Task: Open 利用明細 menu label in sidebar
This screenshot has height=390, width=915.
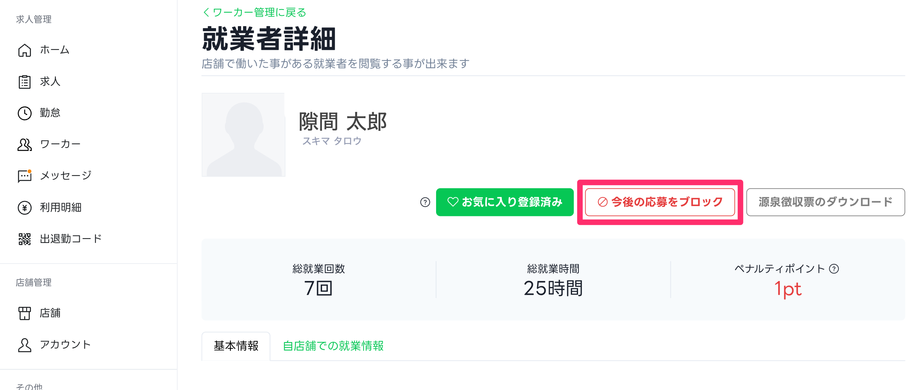Action: pos(61,207)
